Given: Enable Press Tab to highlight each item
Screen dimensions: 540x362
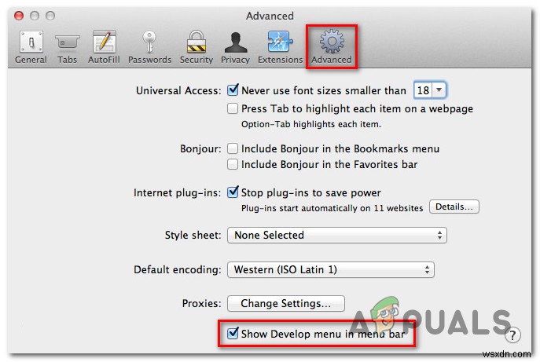Looking at the screenshot, I should coord(233,108).
